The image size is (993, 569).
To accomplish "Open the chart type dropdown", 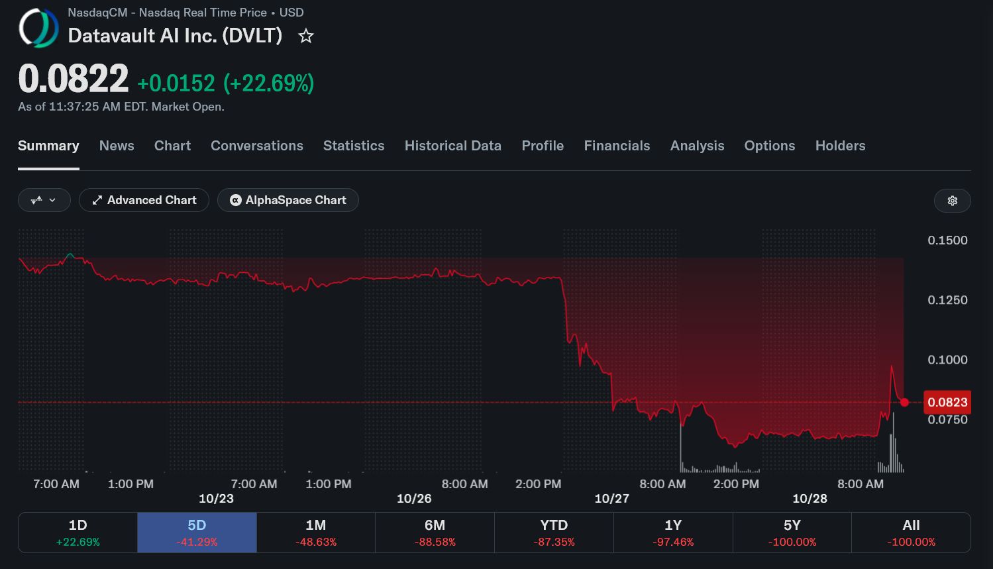I will click(x=44, y=200).
